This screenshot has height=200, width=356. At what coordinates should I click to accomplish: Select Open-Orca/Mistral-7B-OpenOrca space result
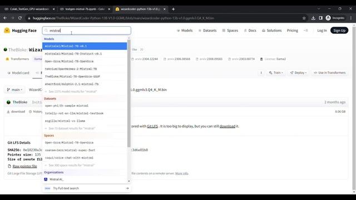tap(85, 143)
